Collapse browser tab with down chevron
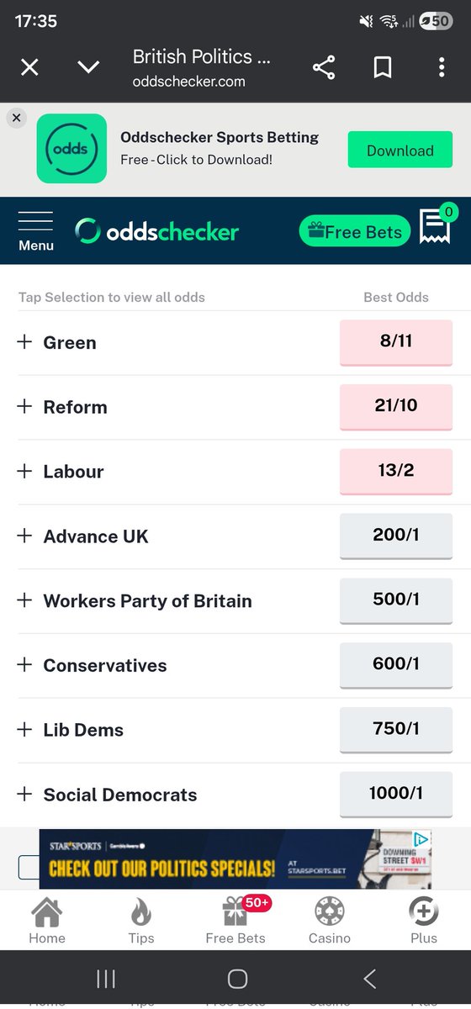This screenshot has height=1009, width=471. click(88, 68)
